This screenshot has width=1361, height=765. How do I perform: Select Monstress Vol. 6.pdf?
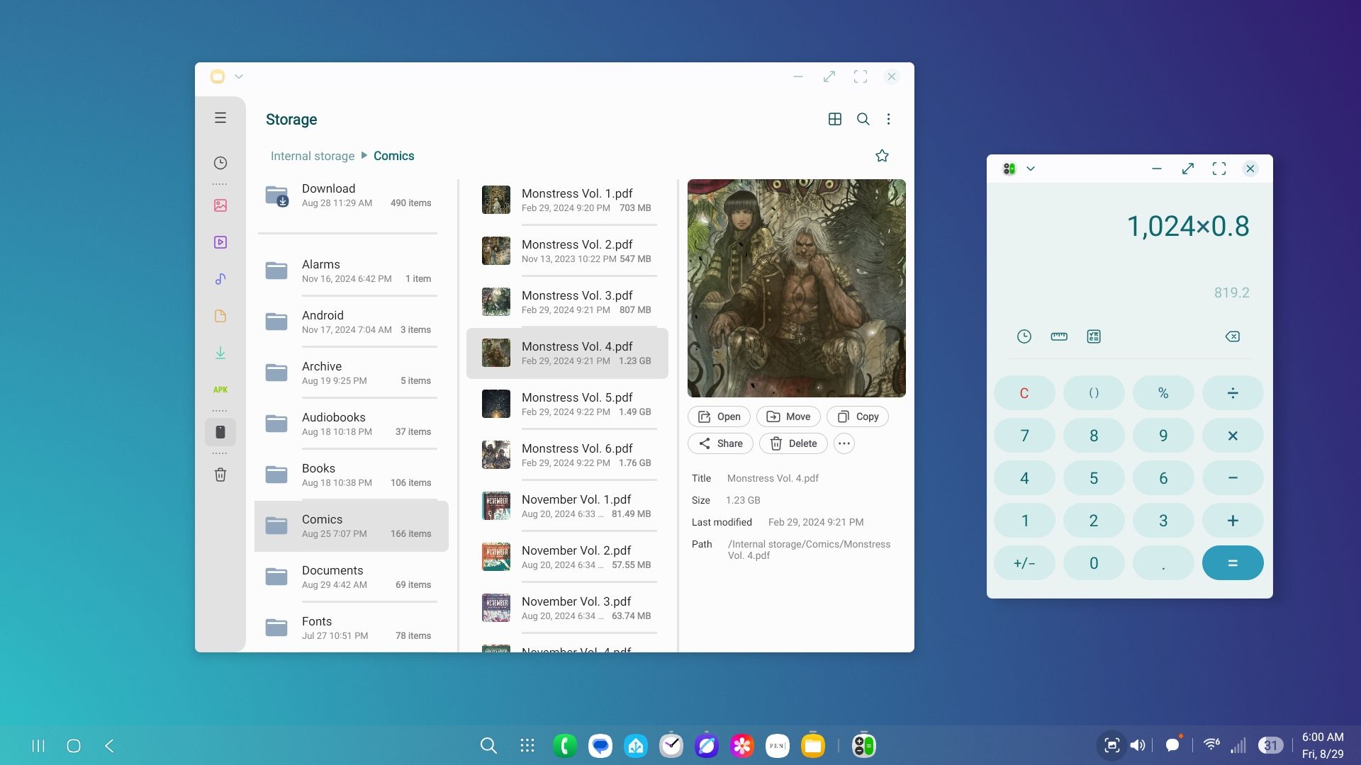pyautogui.click(x=567, y=455)
